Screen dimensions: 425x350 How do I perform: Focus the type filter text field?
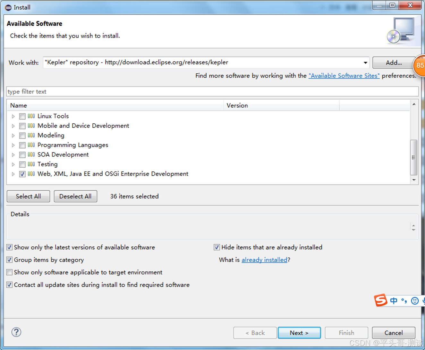(x=212, y=91)
